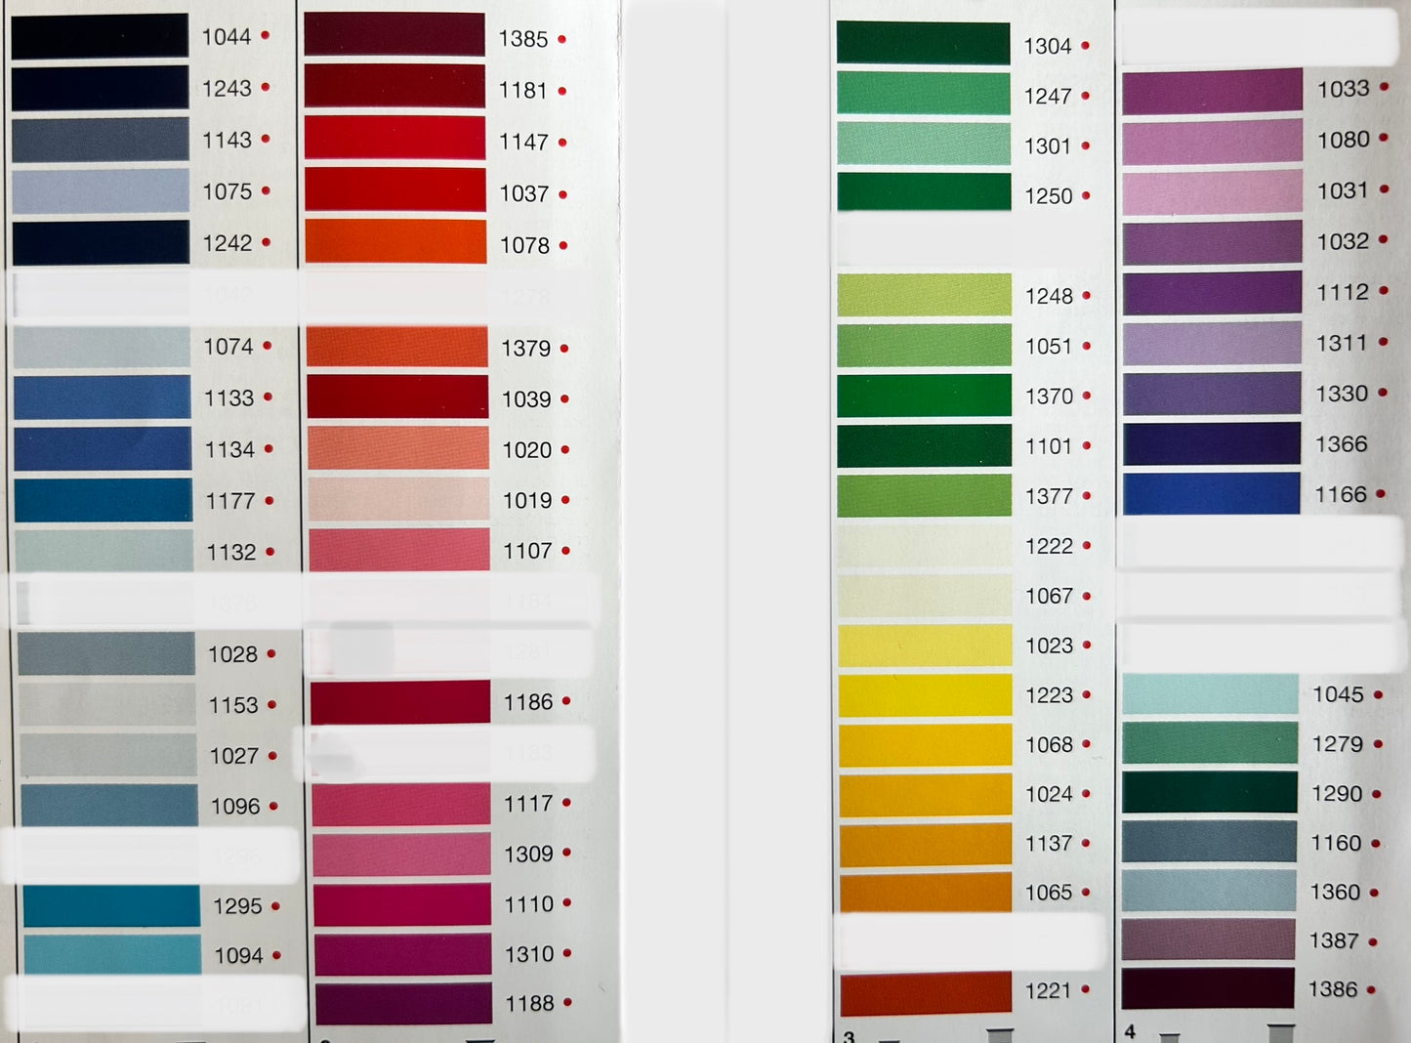1411x1043 pixels.
Task: Click the number label 1366
Action: [1341, 444]
